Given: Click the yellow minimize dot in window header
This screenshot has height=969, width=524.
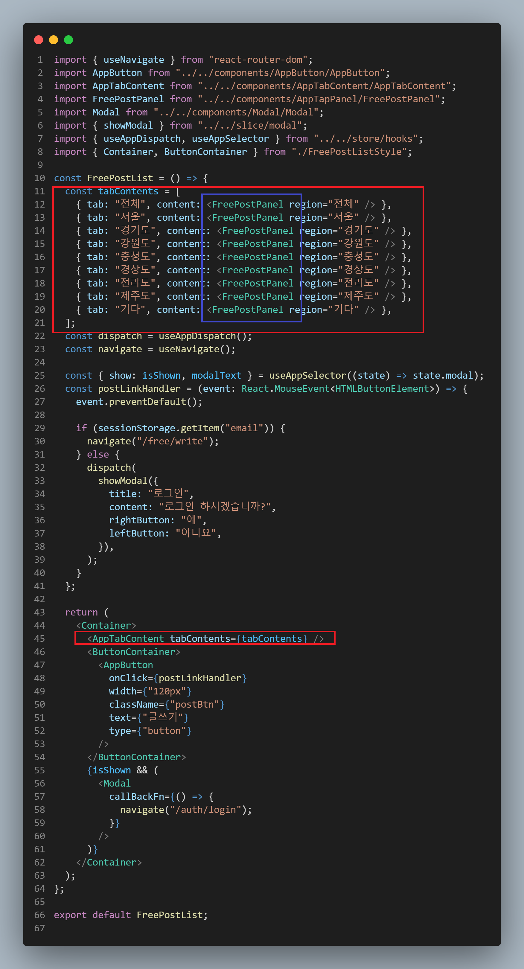Looking at the screenshot, I should 54,40.
